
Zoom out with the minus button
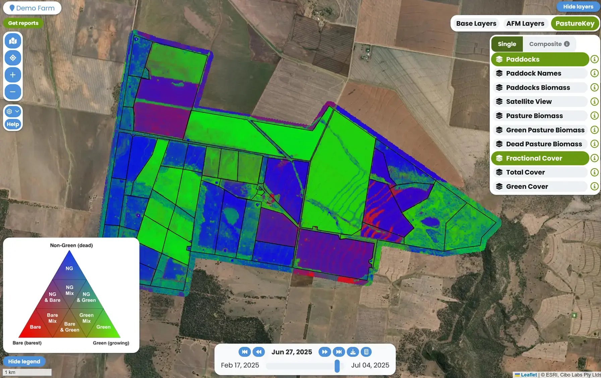13,92
